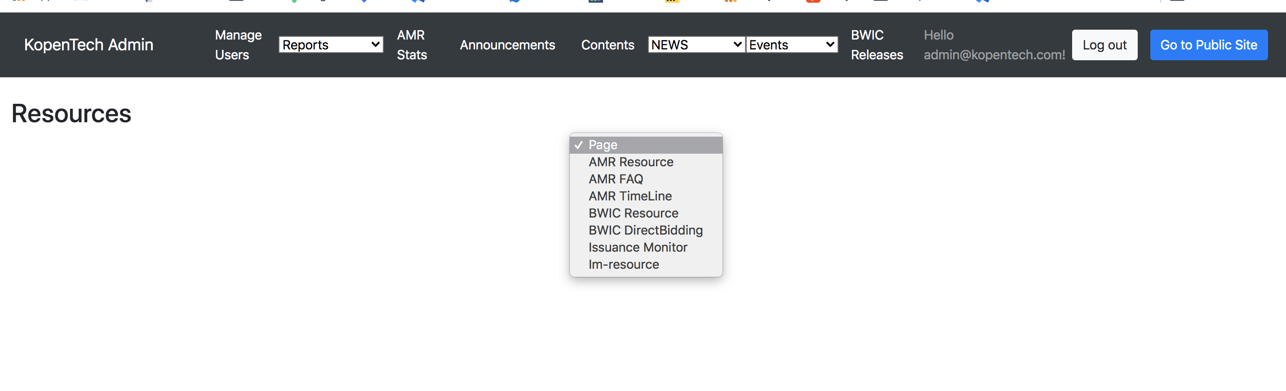Open BWIC Releases page

876,45
